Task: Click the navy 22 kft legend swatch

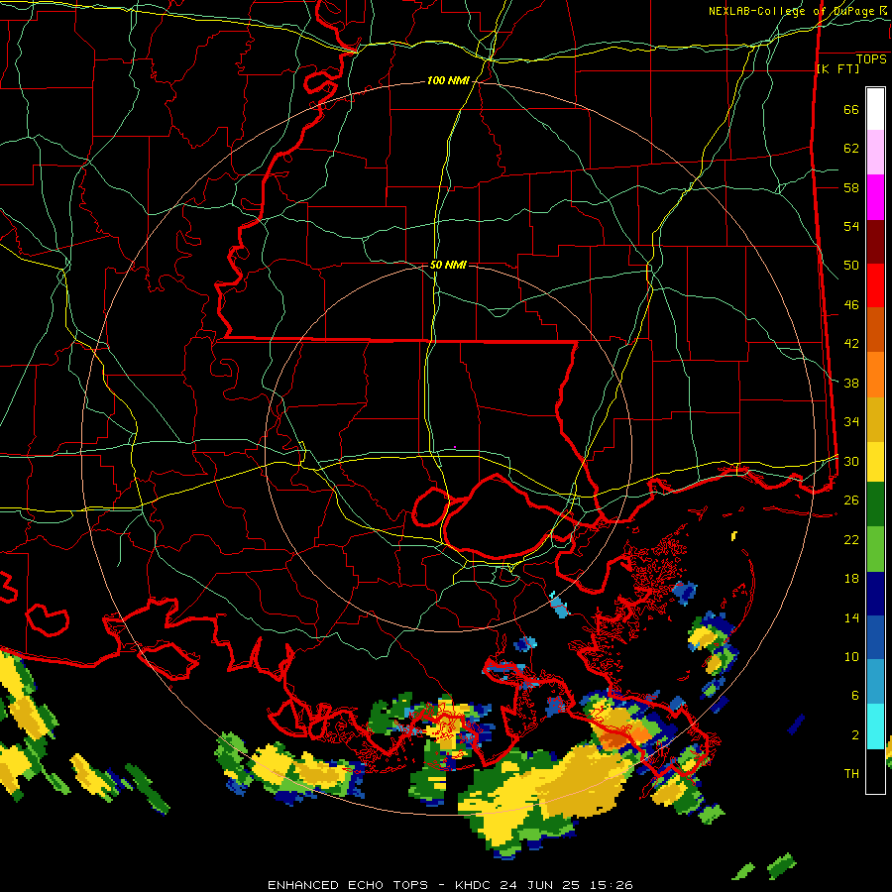Action: (x=875, y=594)
